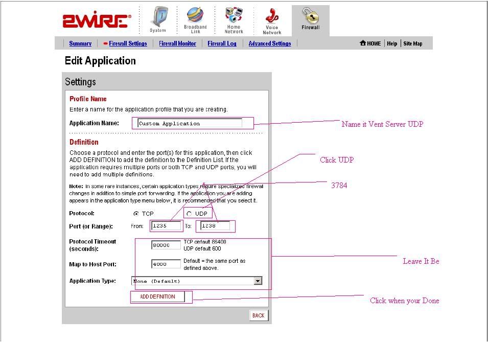This screenshot has width=488, height=342.
Task: Click the 'TCP default 86400' hint text
Action: click(205, 242)
